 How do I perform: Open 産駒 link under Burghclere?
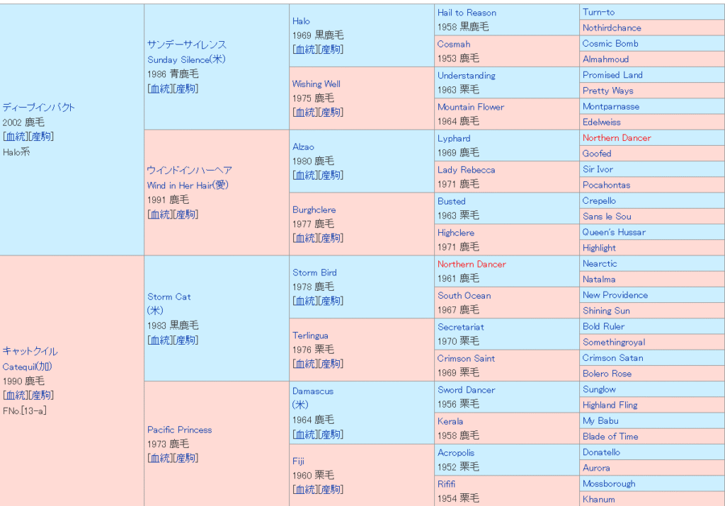click(x=331, y=238)
